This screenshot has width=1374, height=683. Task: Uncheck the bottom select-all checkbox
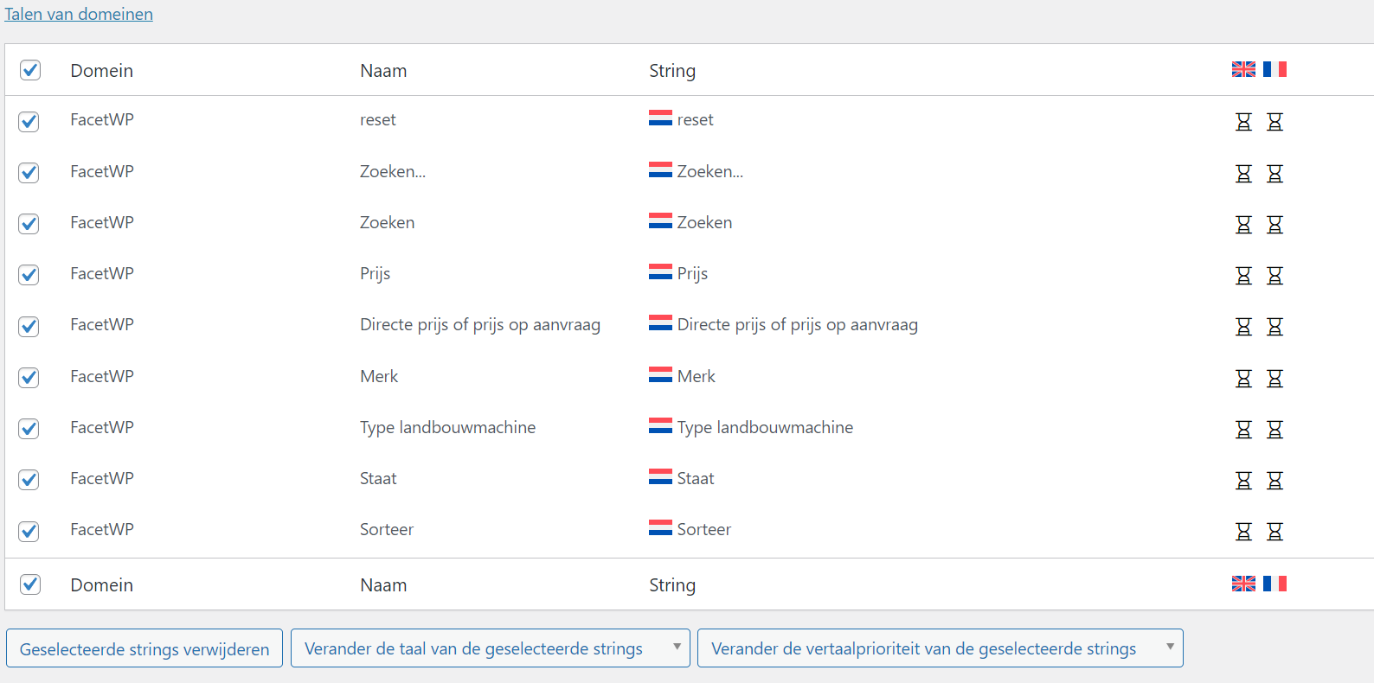coord(30,584)
